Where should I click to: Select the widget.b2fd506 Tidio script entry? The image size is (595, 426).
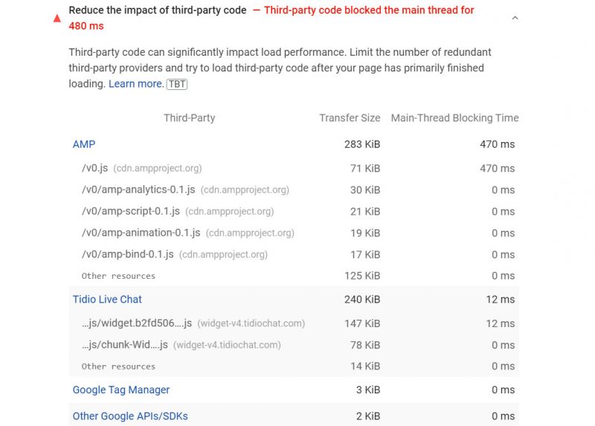click(137, 324)
